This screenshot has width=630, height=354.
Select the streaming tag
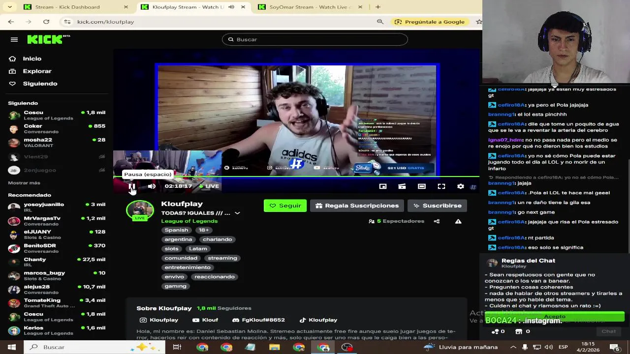pyautogui.click(x=222, y=258)
